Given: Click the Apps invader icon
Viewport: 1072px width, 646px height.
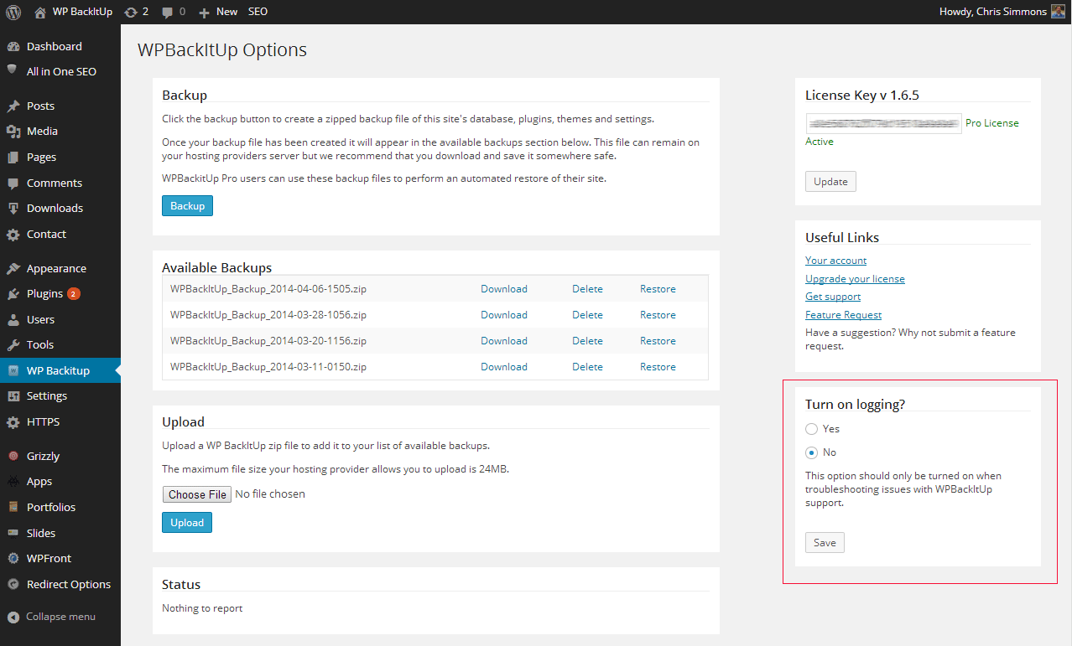Looking at the screenshot, I should 13,481.
